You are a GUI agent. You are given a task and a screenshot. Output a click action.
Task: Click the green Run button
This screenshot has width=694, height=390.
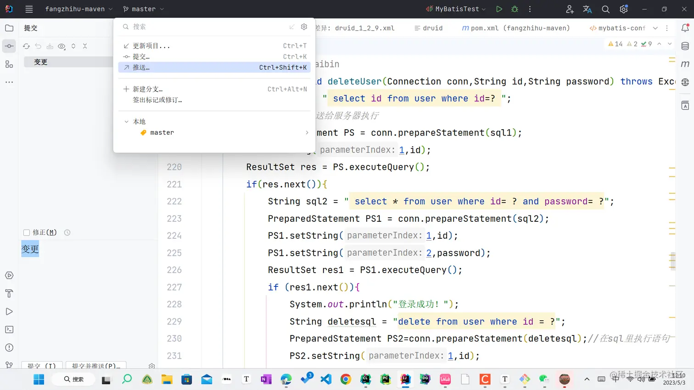click(x=499, y=9)
